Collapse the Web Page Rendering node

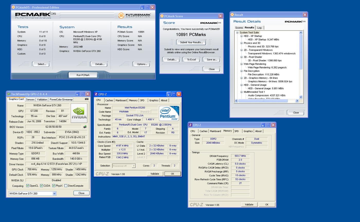(x=241, y=64)
